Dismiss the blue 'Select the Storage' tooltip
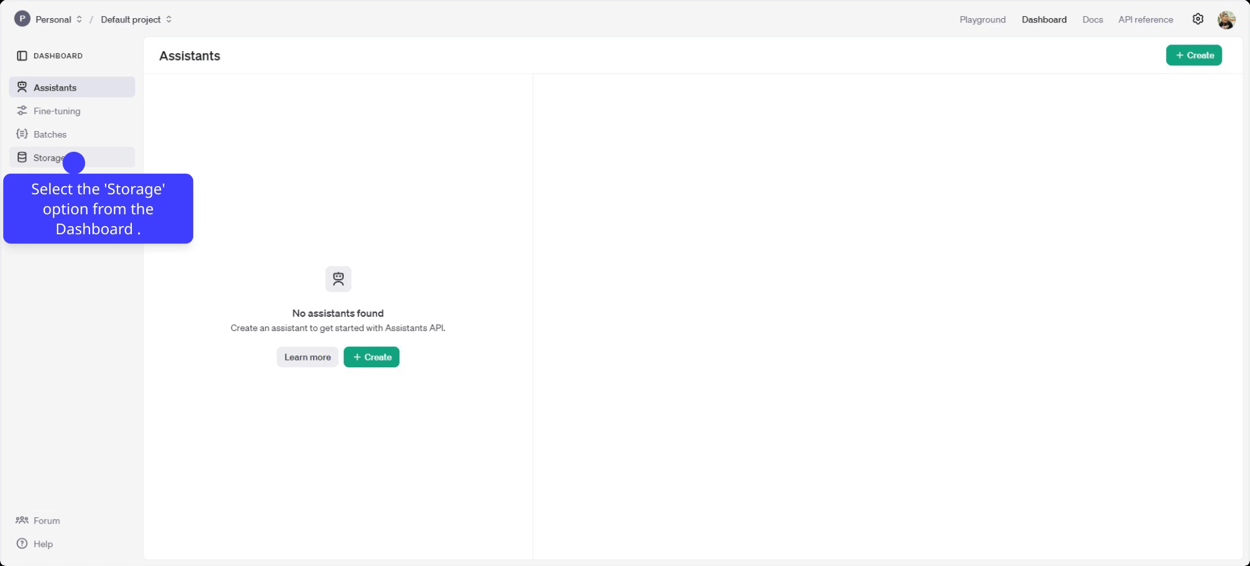The image size is (1250, 566). (98, 209)
